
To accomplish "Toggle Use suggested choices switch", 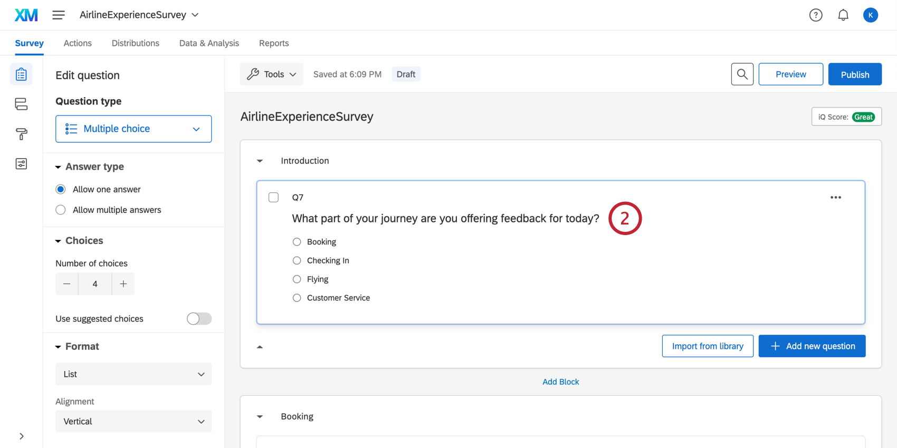I will [x=199, y=319].
